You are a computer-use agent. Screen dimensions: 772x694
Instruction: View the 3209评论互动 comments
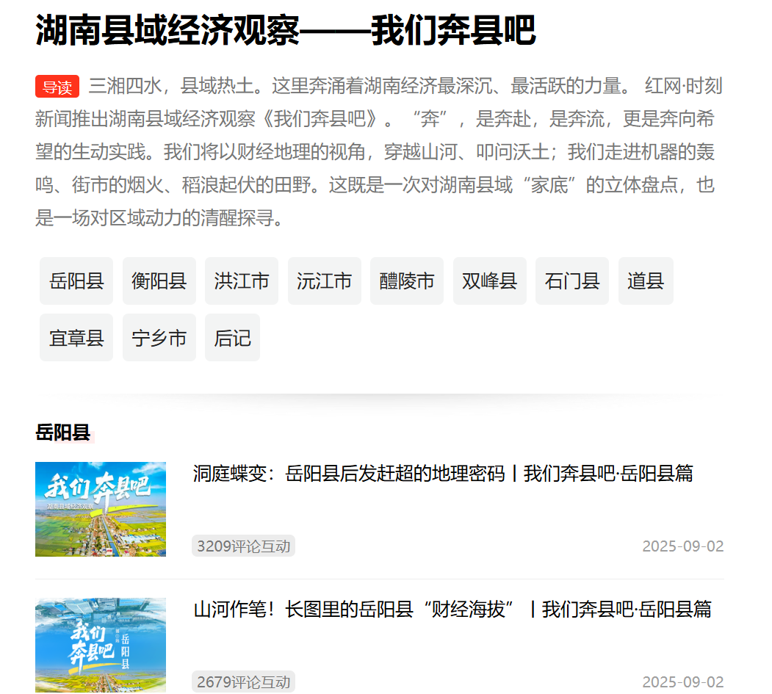pos(243,546)
